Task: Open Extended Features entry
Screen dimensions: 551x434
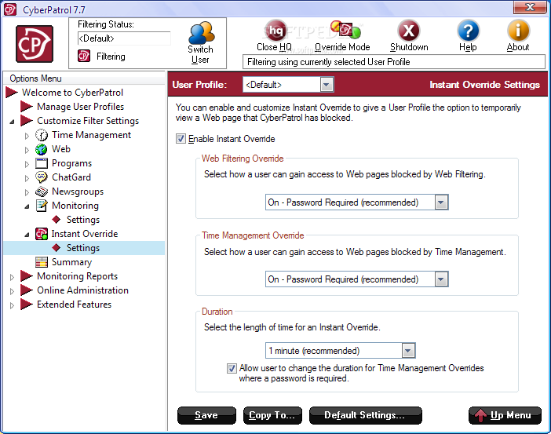Action: (74, 305)
